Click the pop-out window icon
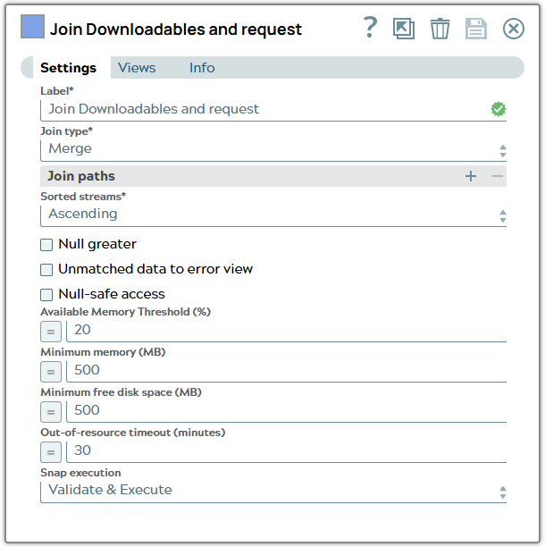 coord(404,29)
